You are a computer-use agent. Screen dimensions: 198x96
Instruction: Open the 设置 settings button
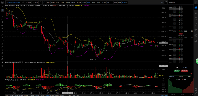pos(35,2)
